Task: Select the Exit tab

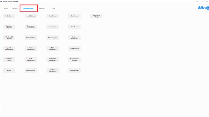Action: point(53,8)
